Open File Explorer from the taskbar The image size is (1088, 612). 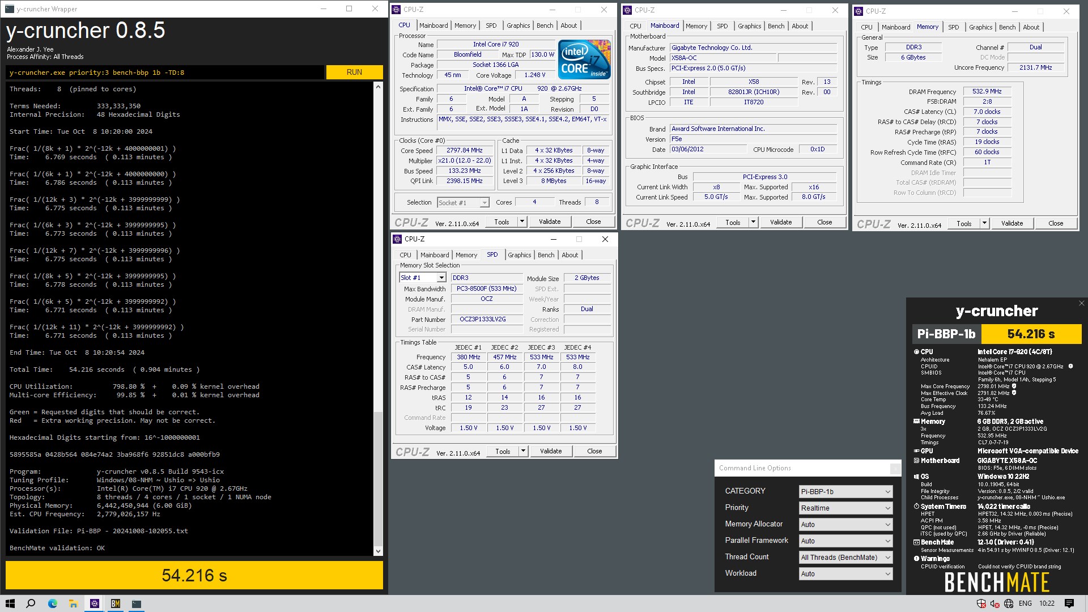click(x=73, y=603)
